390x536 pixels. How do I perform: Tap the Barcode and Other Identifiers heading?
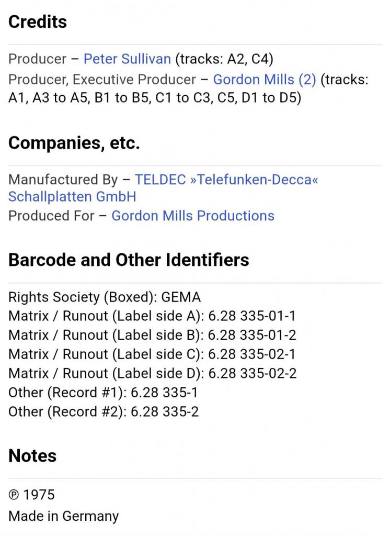pos(129,260)
